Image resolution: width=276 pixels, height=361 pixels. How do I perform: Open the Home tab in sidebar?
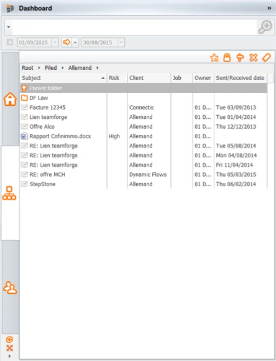(10, 99)
